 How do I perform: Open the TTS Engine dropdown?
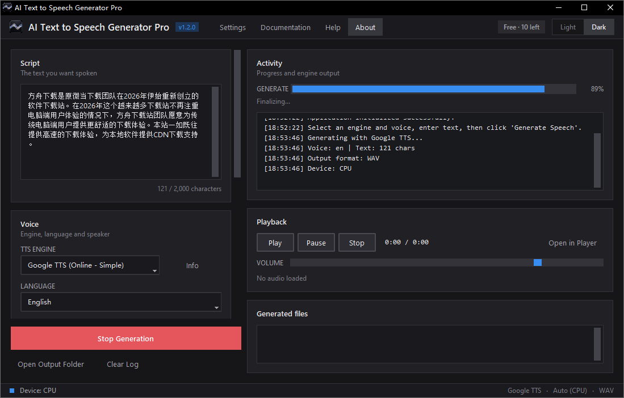coord(90,265)
